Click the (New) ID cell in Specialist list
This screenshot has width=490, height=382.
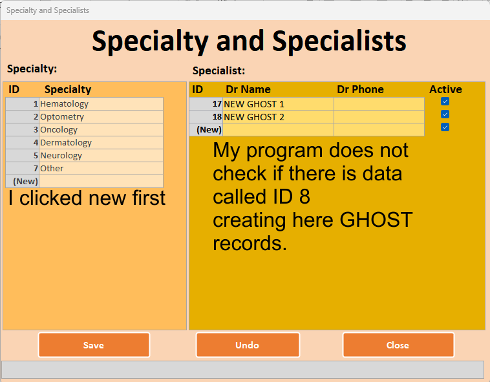click(x=206, y=130)
